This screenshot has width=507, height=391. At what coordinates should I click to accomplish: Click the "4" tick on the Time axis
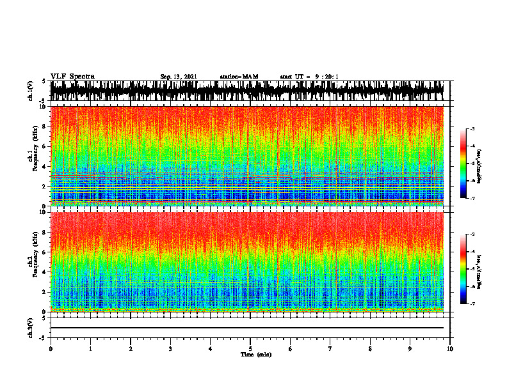pos(211,349)
